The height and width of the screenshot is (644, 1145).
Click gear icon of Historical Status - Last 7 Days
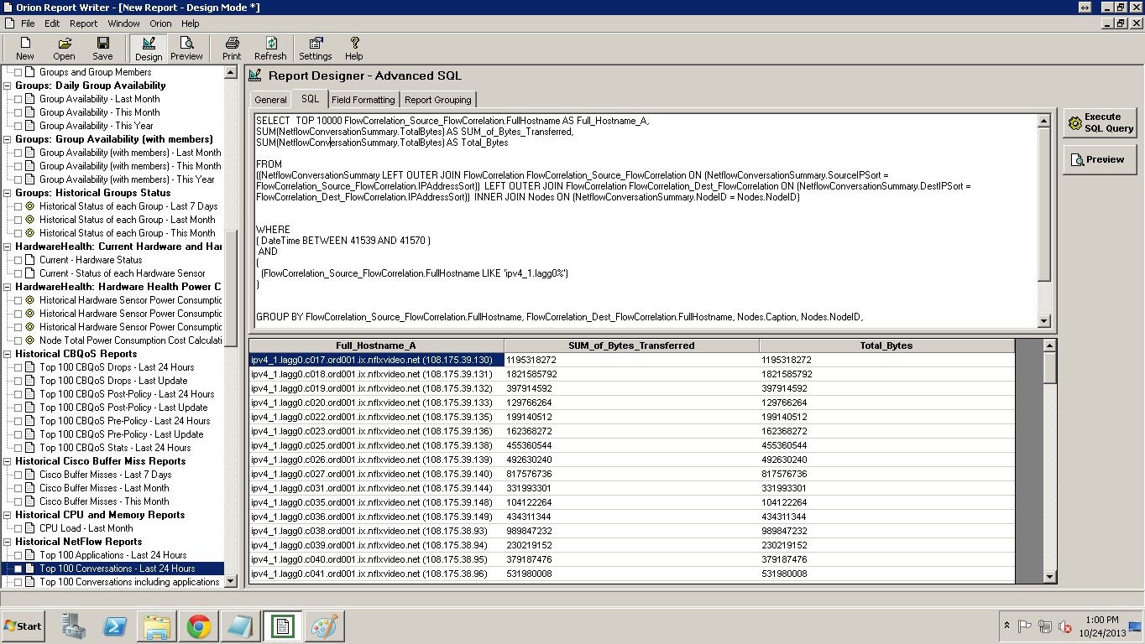30,206
